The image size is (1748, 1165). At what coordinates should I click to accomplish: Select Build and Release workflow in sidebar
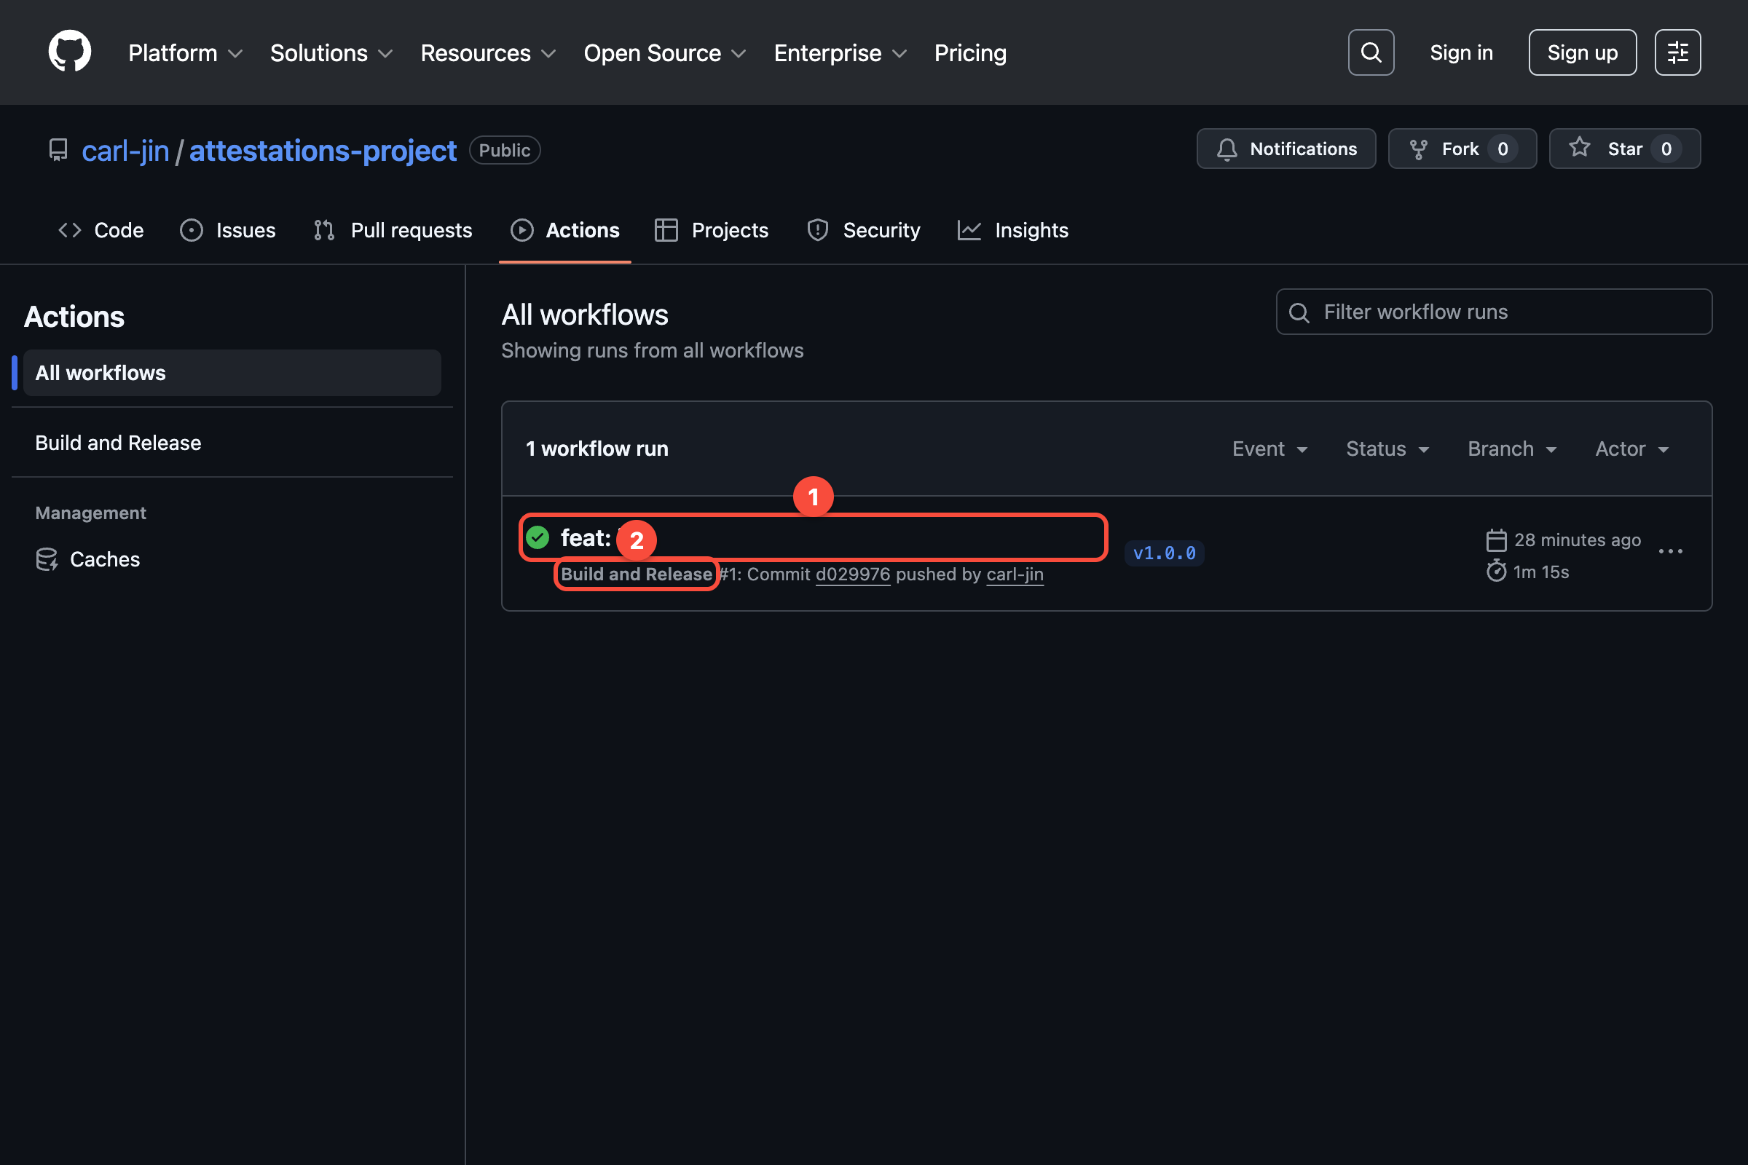point(118,442)
